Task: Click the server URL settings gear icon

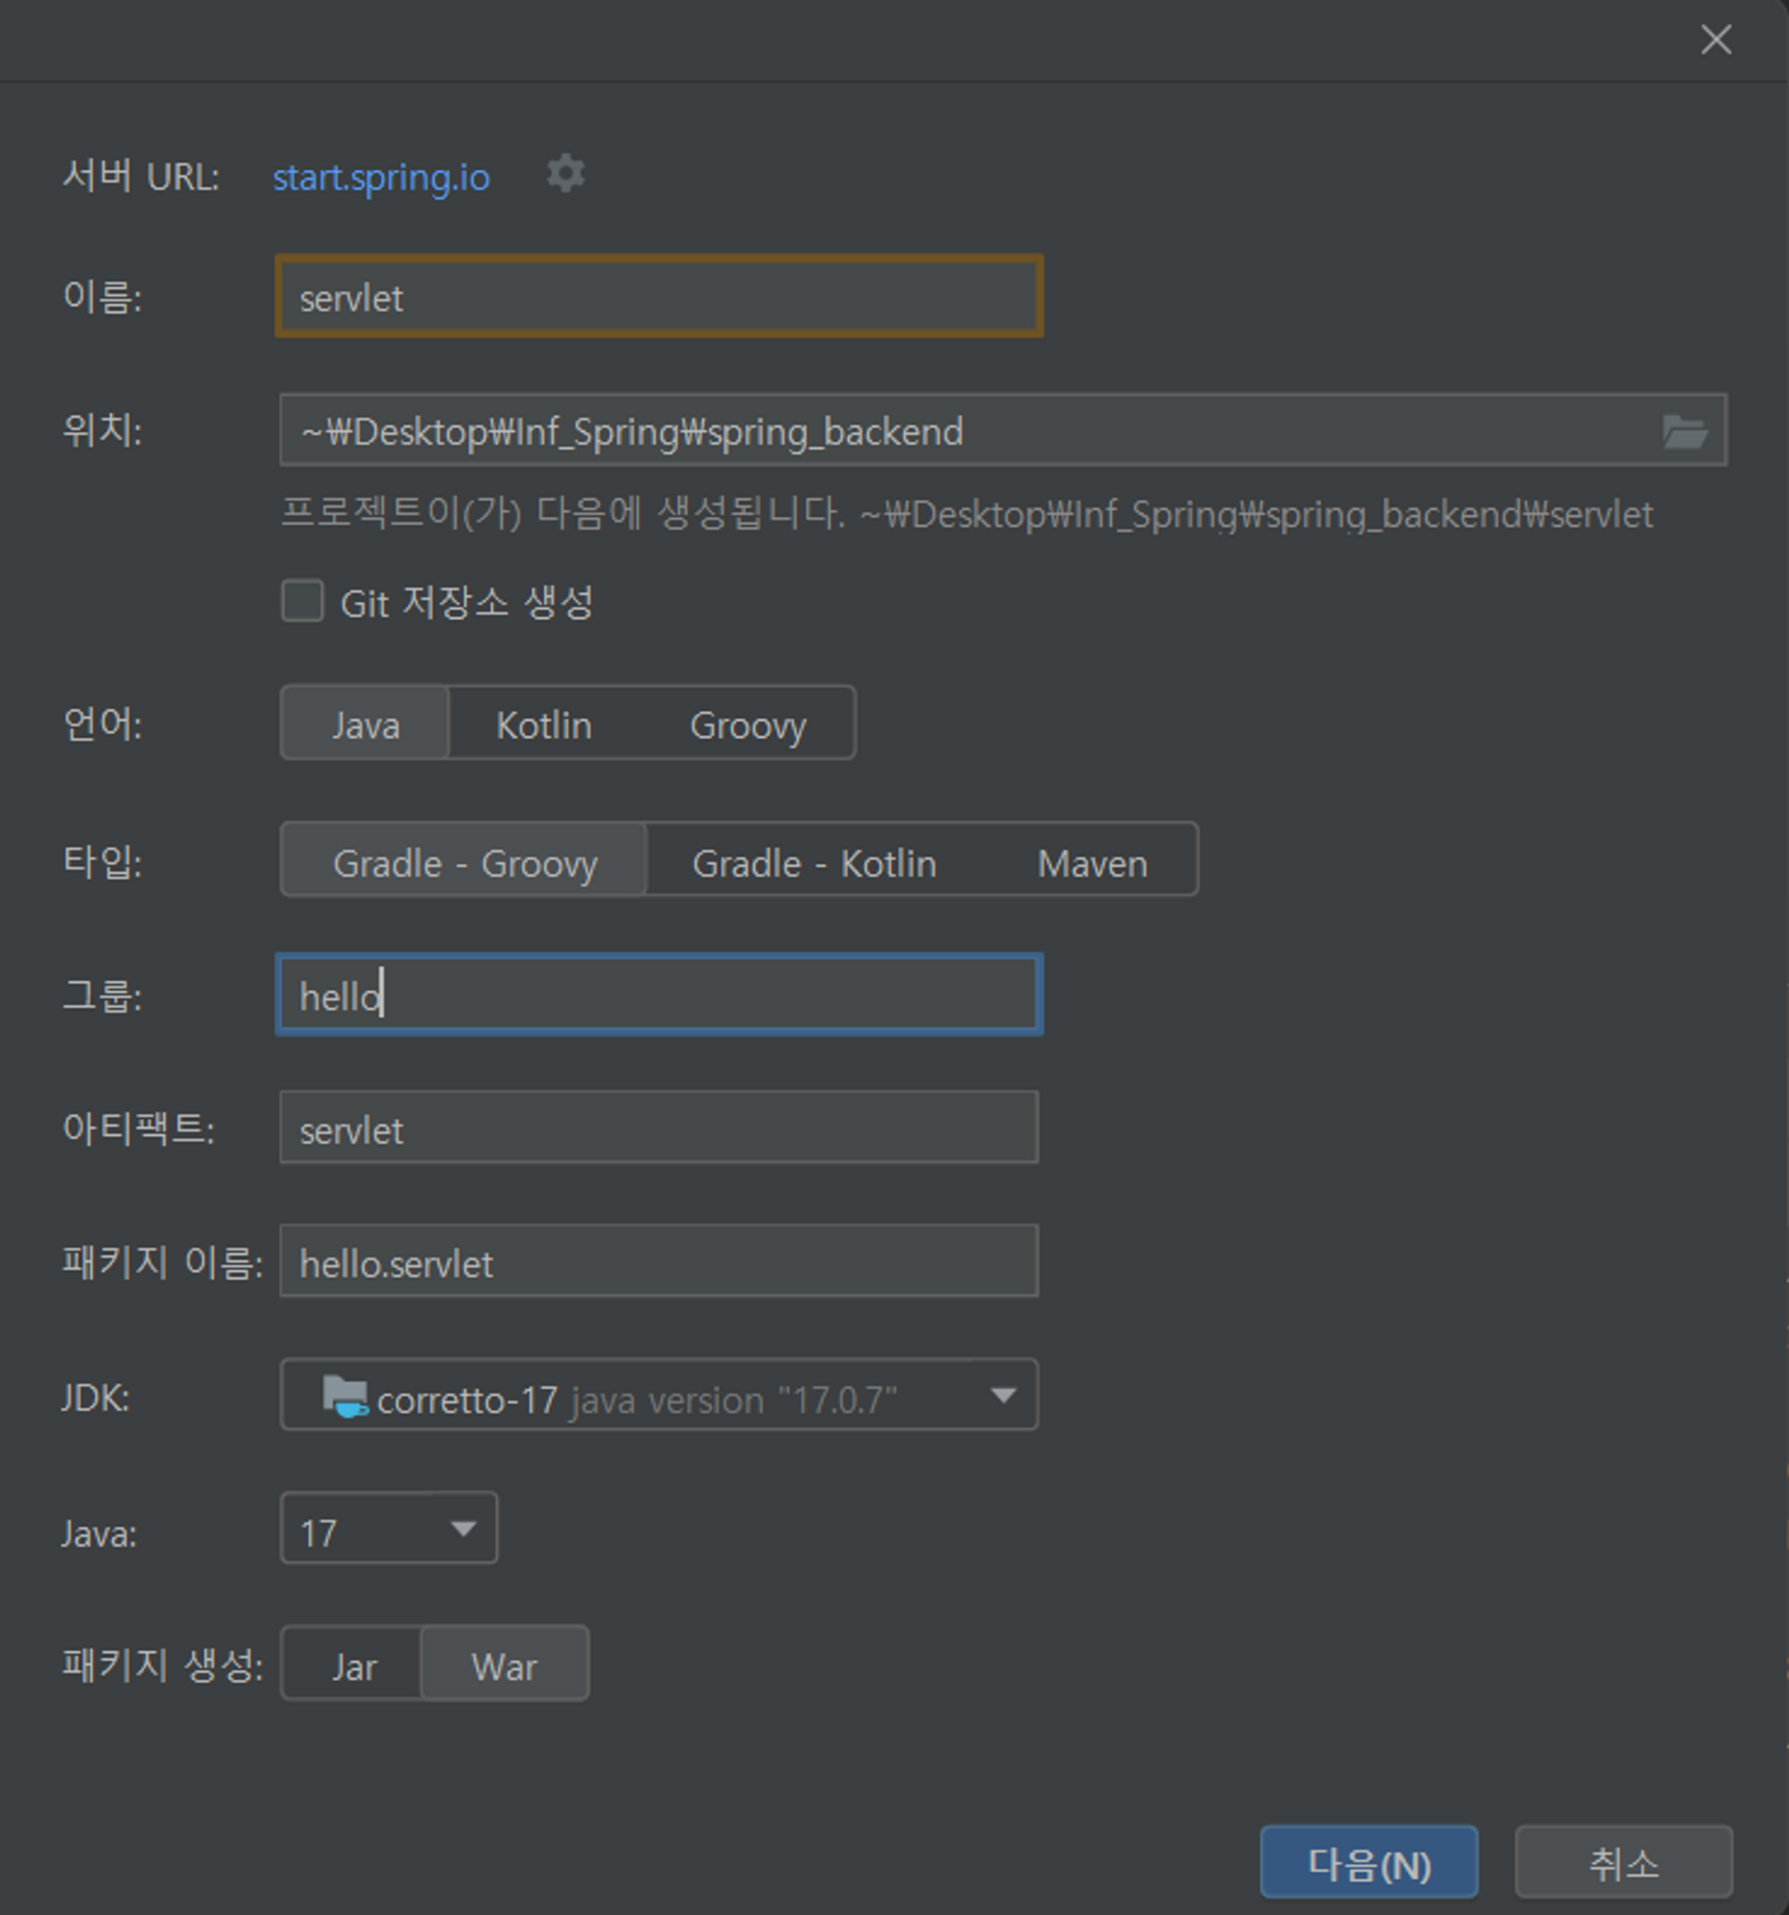Action: pyautogui.click(x=565, y=174)
